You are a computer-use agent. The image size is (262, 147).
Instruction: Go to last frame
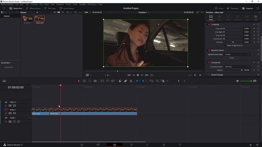(147, 75)
